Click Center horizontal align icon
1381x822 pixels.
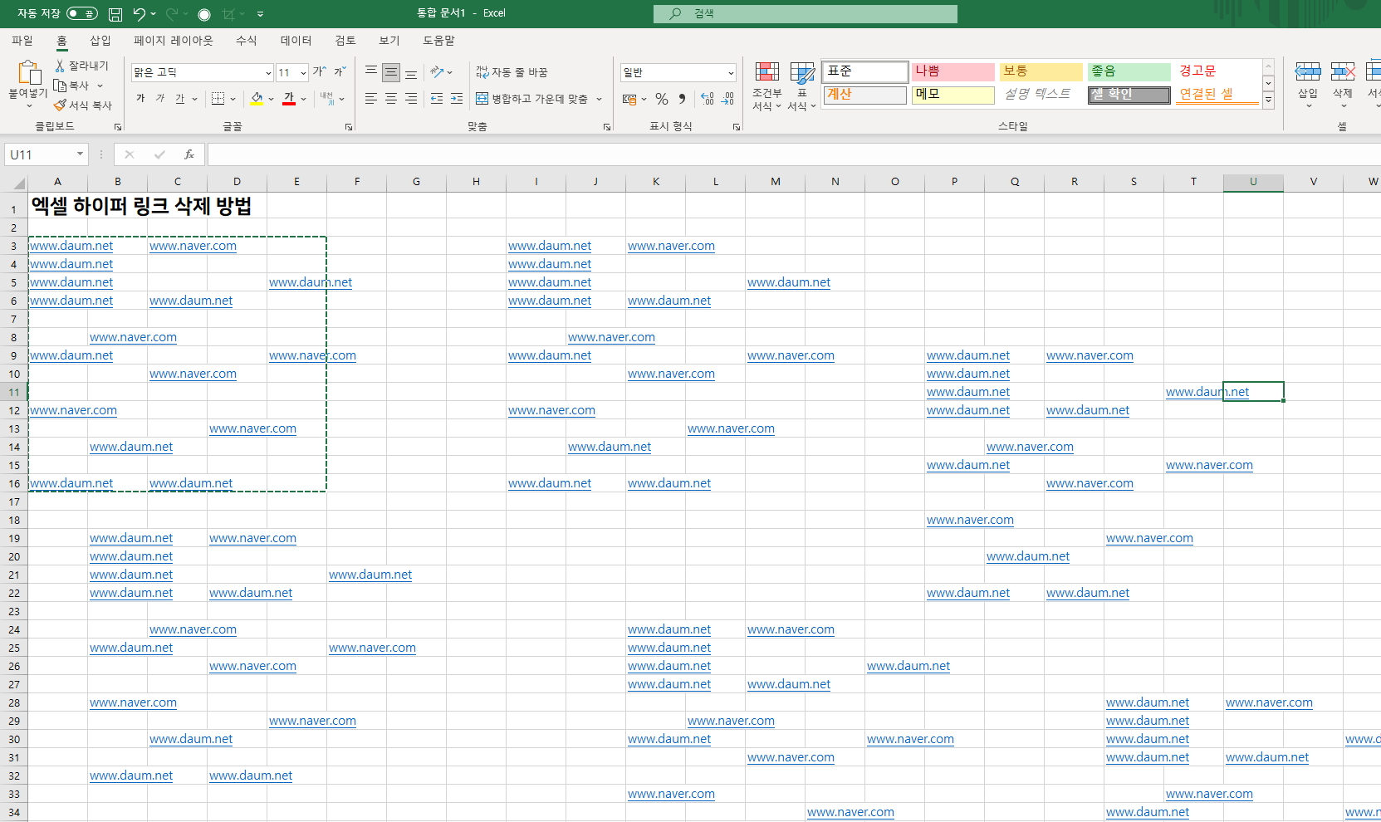click(391, 99)
